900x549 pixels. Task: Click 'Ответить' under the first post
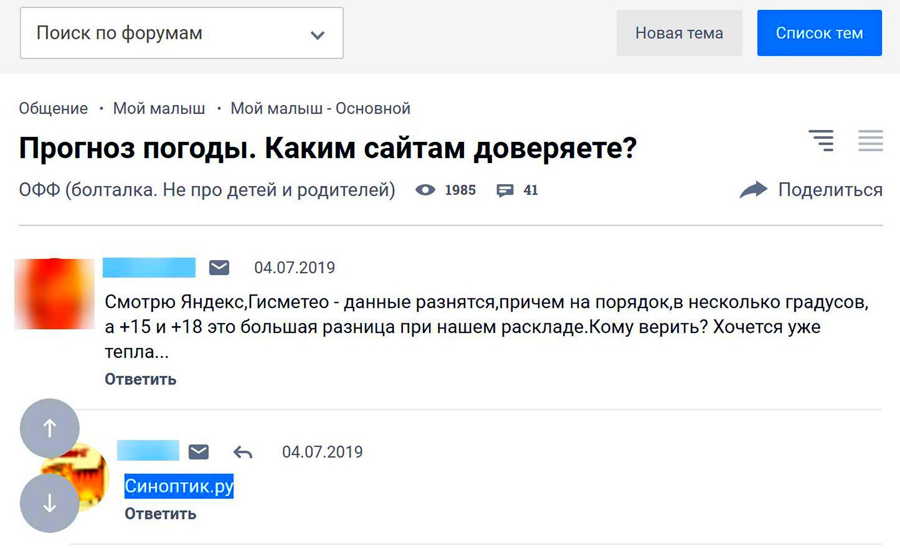click(140, 379)
